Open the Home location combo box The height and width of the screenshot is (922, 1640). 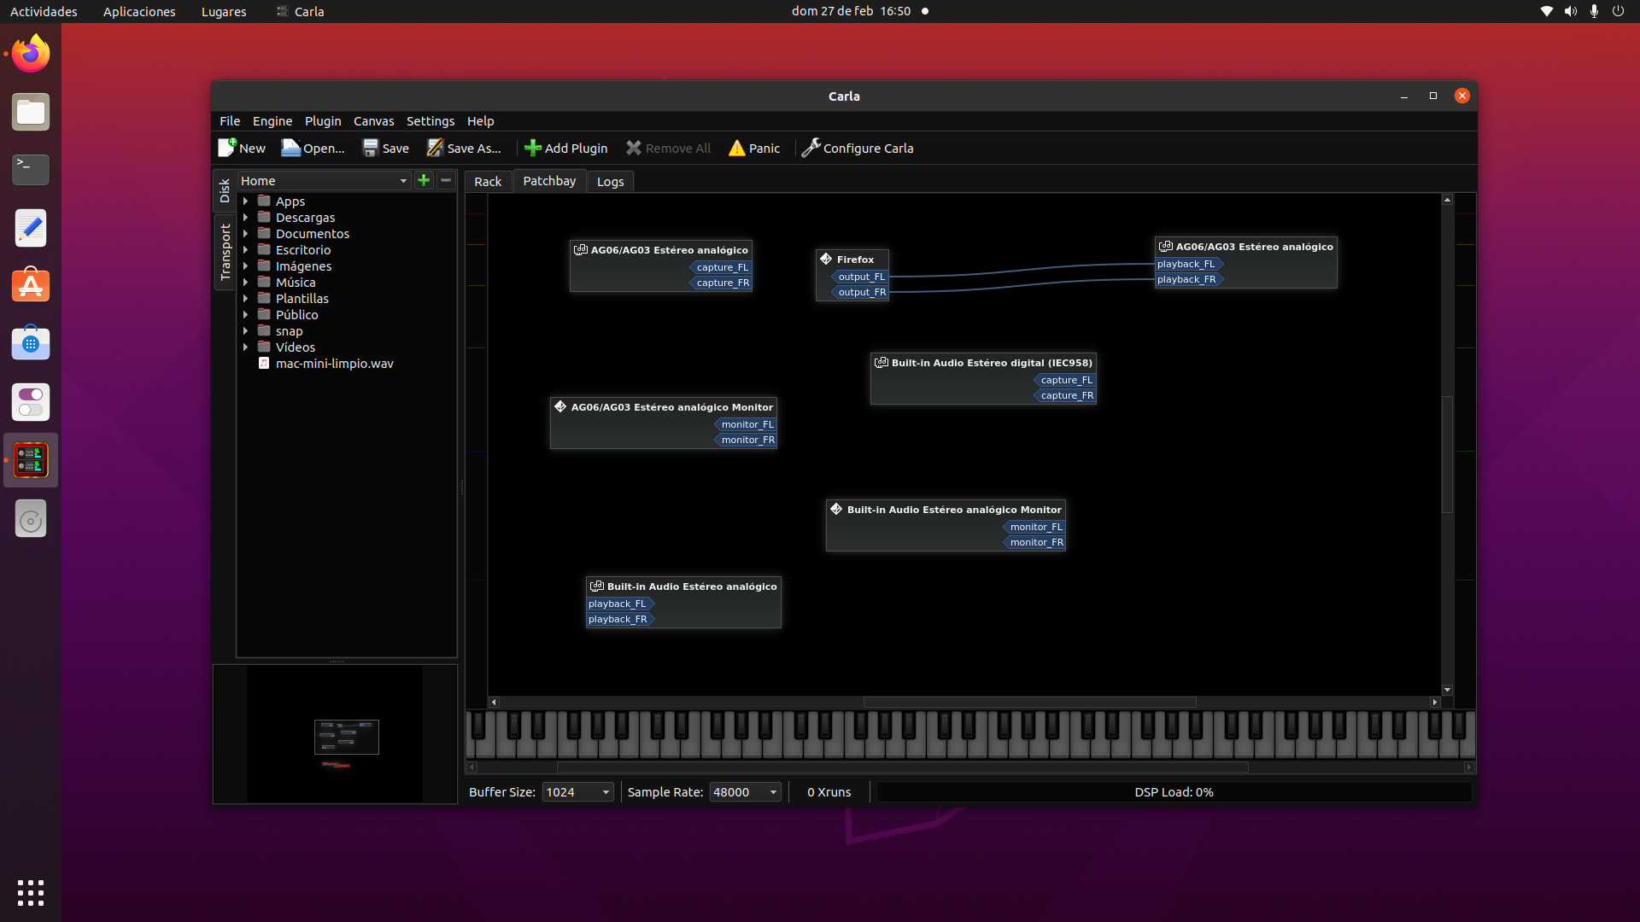tap(325, 181)
